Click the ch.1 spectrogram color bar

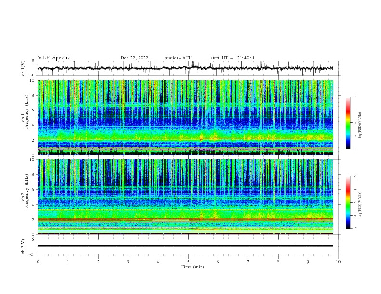click(x=348, y=122)
